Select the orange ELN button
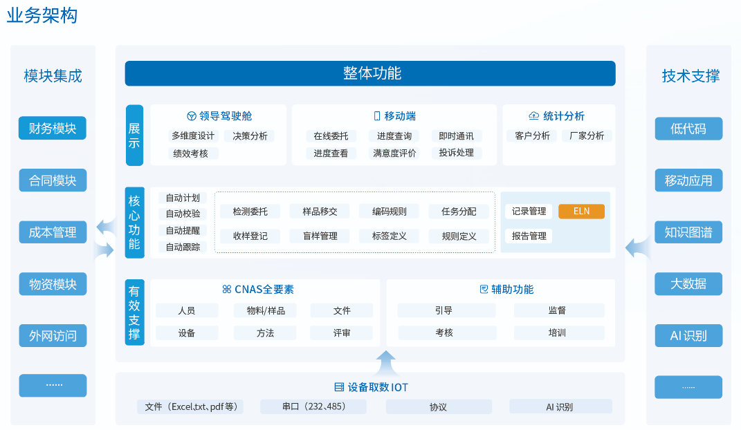 (581, 212)
